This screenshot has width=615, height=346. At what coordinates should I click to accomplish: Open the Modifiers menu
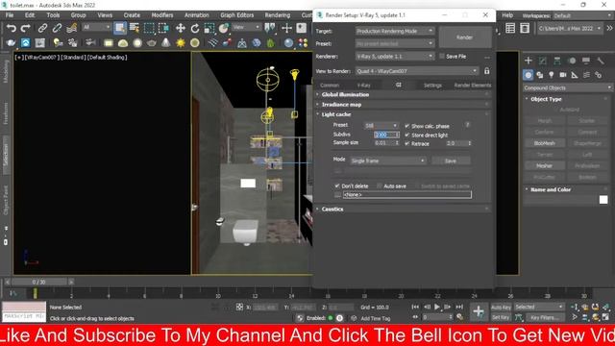pyautogui.click(x=162, y=15)
